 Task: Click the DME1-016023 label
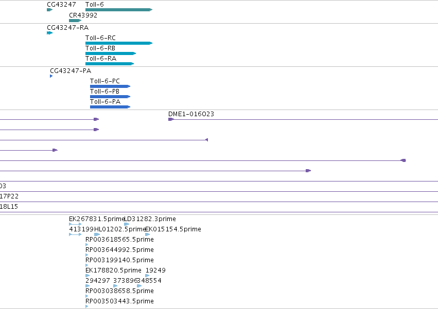(x=191, y=114)
